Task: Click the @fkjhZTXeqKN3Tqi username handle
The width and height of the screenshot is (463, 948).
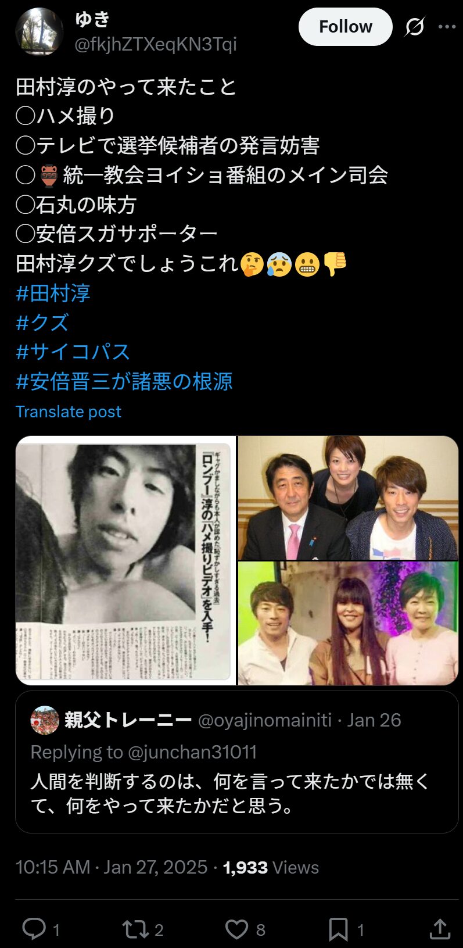Action: (x=156, y=44)
